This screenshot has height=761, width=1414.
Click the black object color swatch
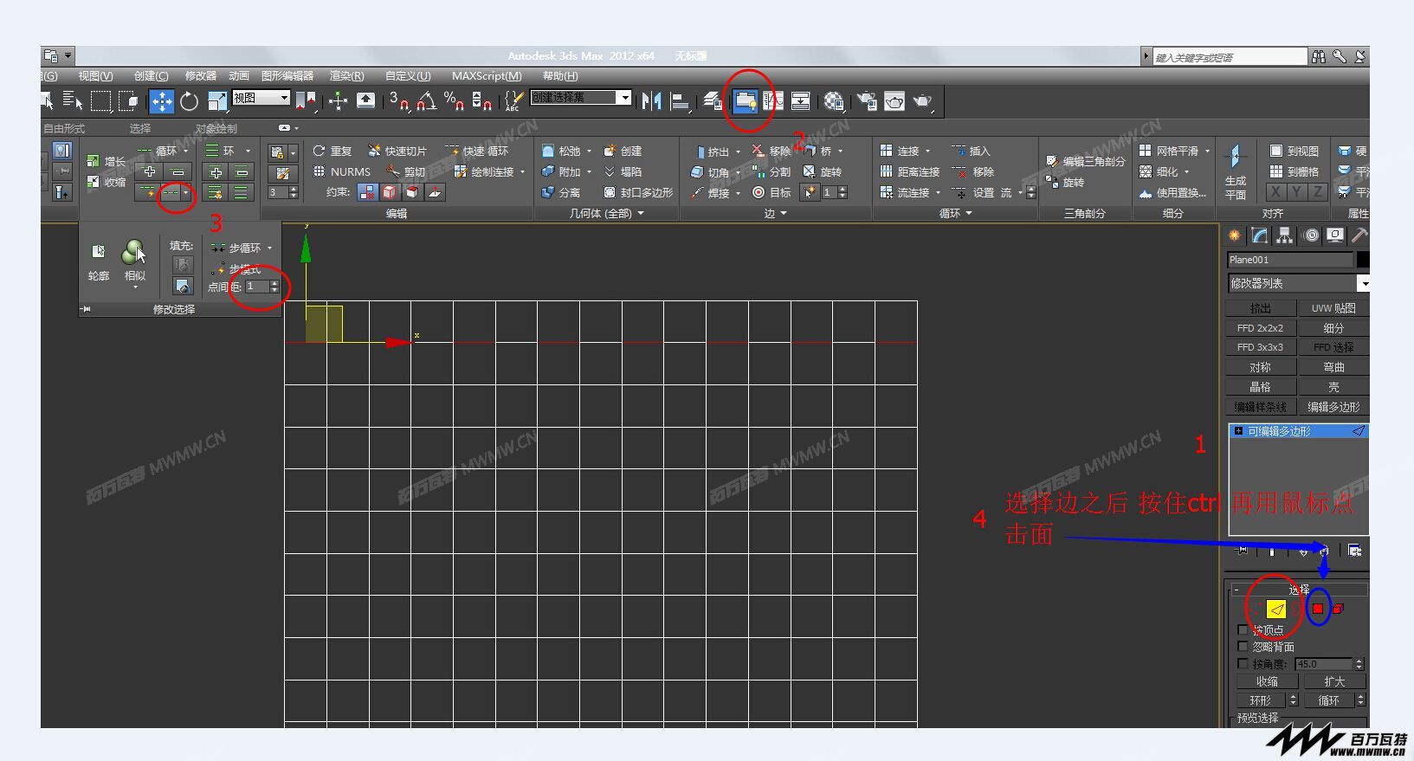click(1363, 260)
